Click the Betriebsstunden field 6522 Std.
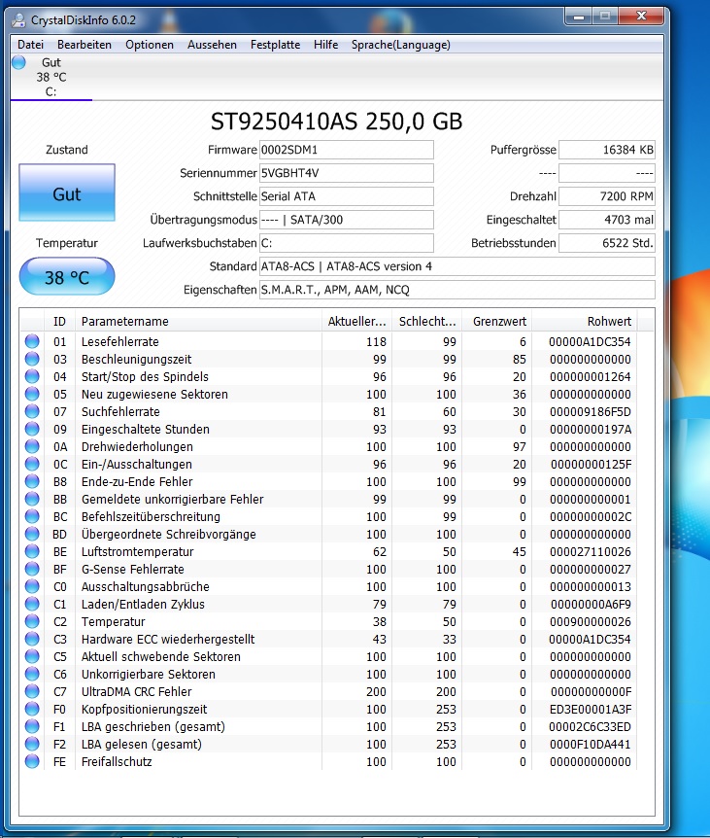 606,243
